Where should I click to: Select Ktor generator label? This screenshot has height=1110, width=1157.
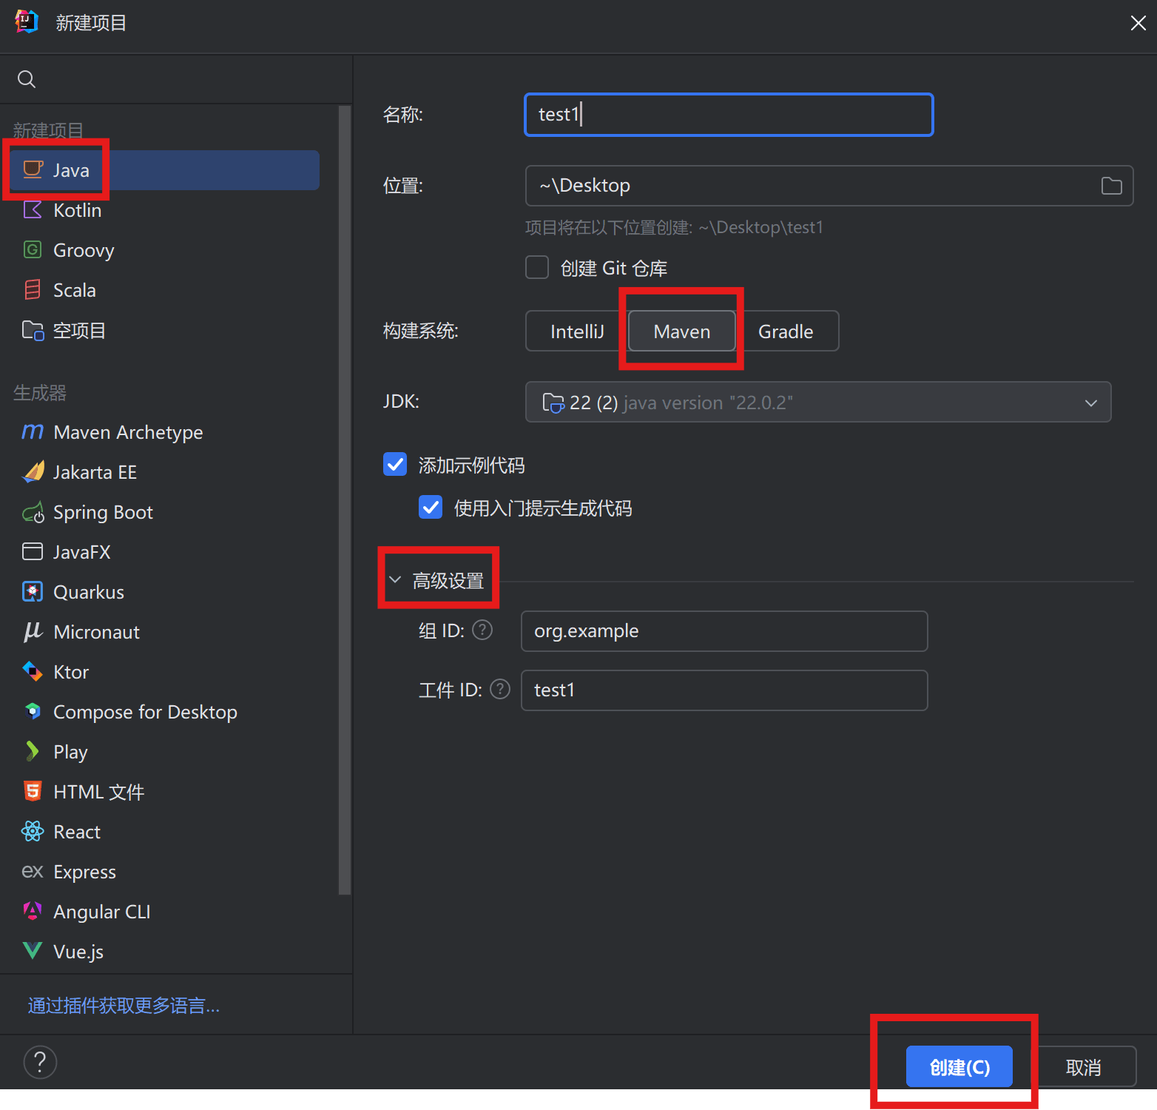(x=71, y=672)
